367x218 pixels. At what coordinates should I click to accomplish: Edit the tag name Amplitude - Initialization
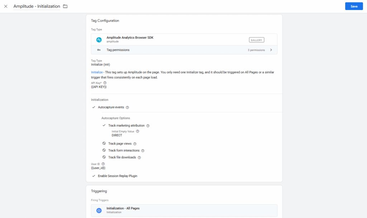37,6
